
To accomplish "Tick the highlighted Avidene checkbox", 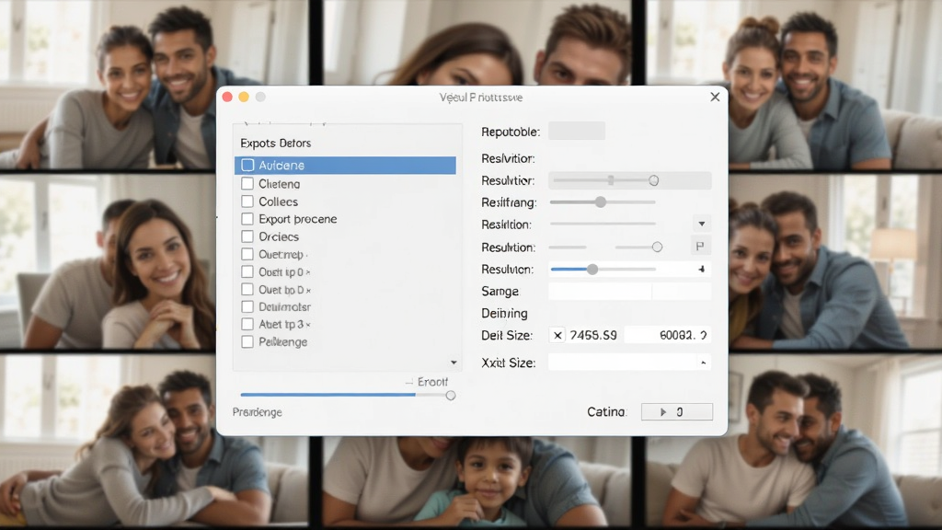I will click(x=247, y=166).
